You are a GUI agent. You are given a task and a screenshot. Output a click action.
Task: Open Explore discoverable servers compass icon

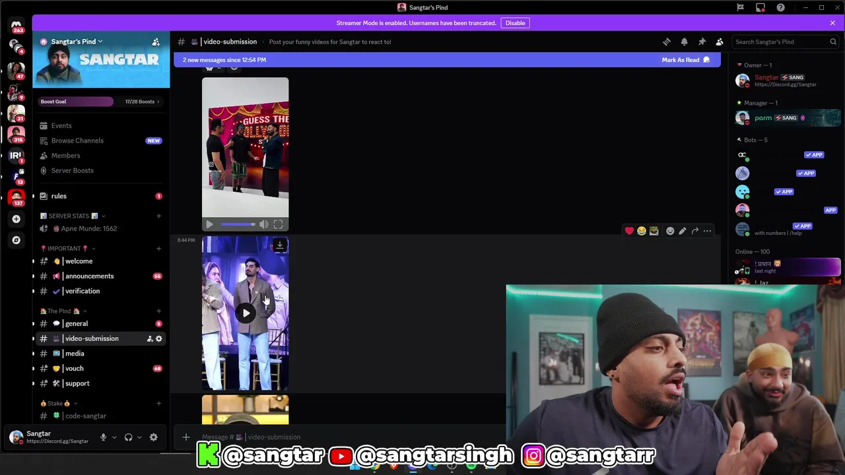pyautogui.click(x=17, y=240)
